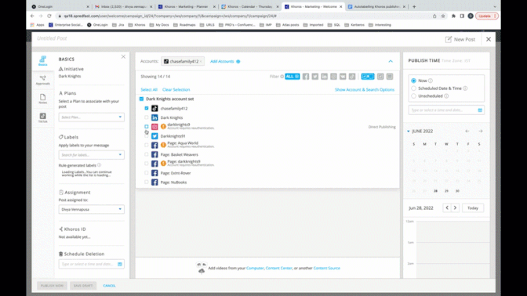527x296 pixels.
Task: Open the TikTok sidebar panel
Action: [42, 117]
